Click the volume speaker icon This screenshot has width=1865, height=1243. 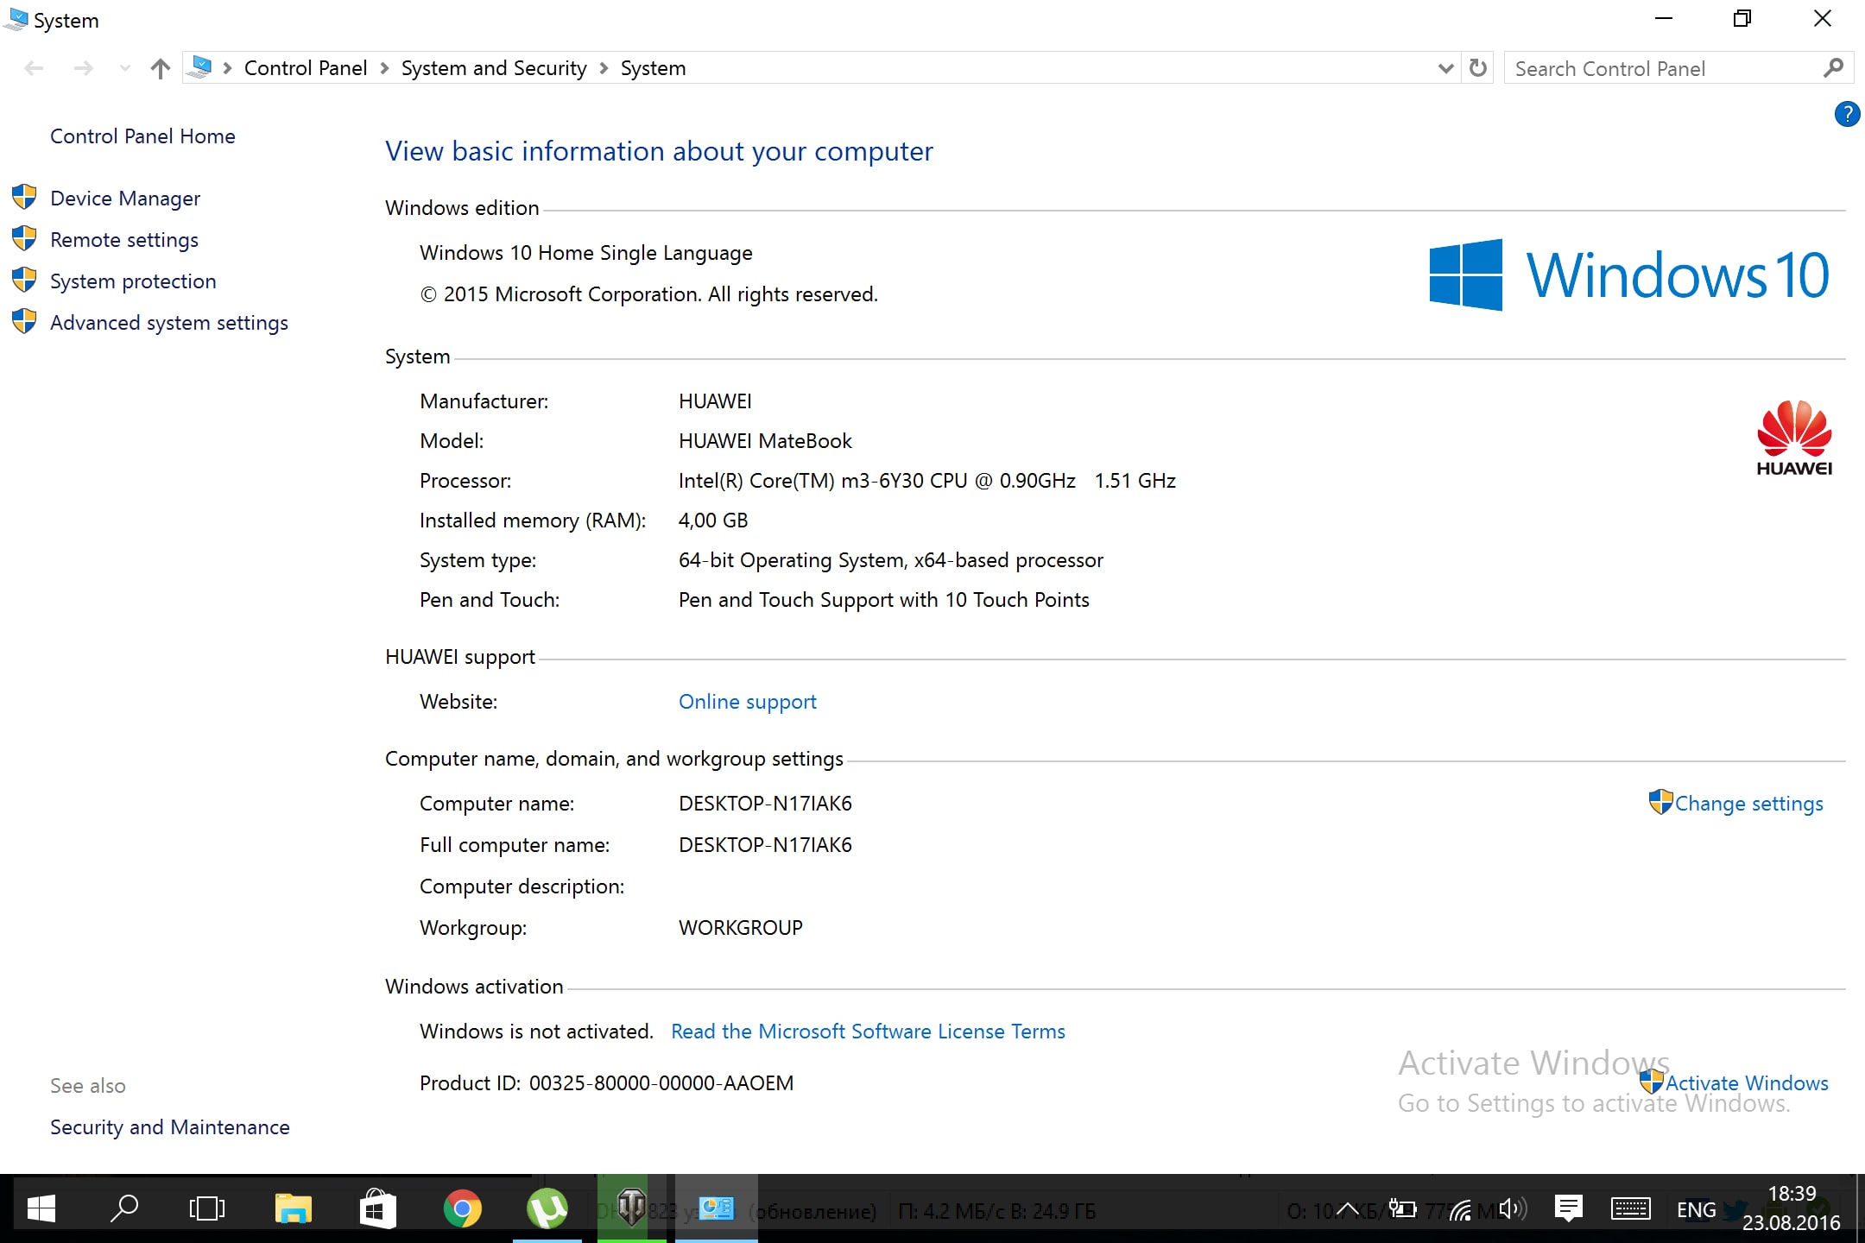pos(1512,1209)
